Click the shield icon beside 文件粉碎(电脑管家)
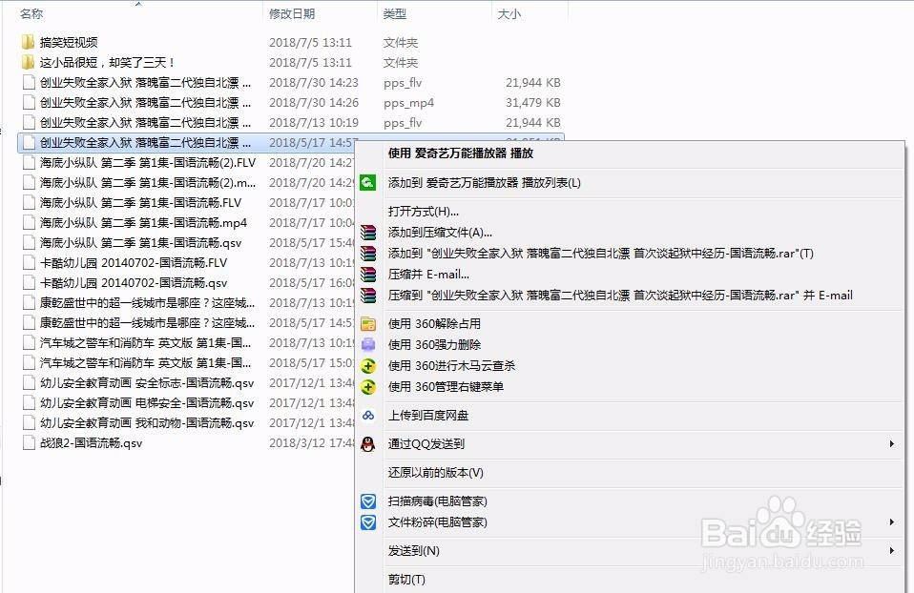Image resolution: width=914 pixels, height=593 pixels. click(x=368, y=521)
